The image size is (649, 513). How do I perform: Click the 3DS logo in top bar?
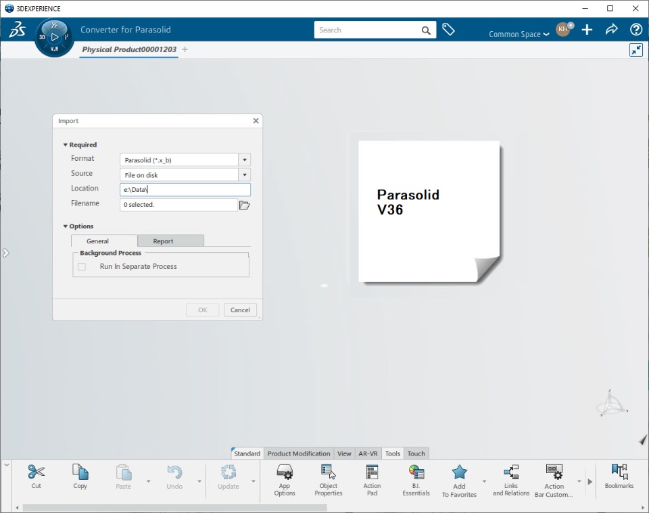(18, 30)
